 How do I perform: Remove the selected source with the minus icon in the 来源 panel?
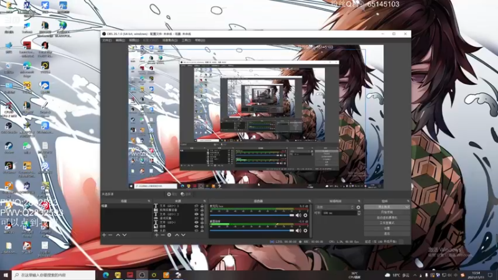162,235
